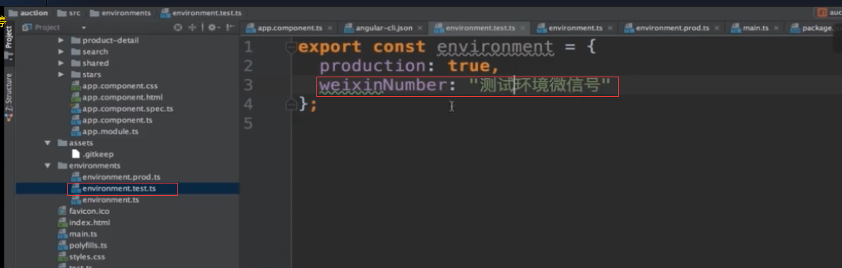The width and height of the screenshot is (842, 268).
Task: Close the main.ts tab
Action: (x=777, y=28)
